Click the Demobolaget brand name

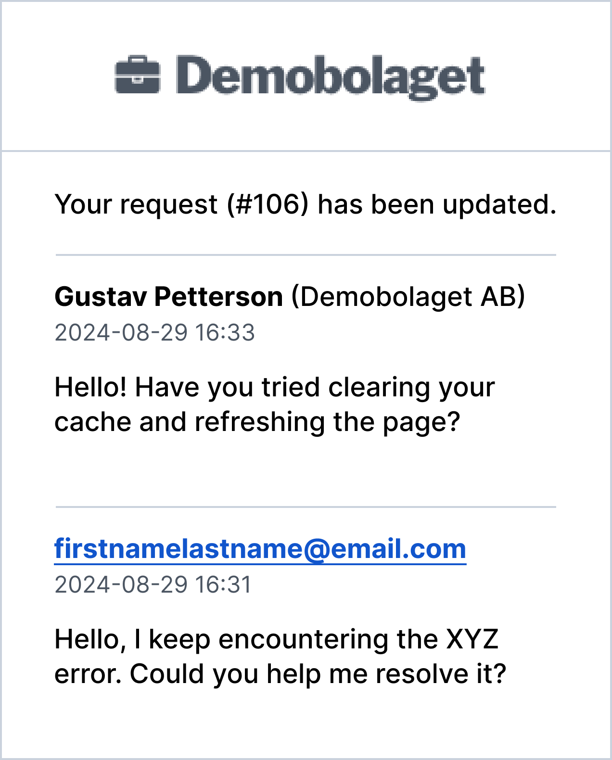click(331, 77)
